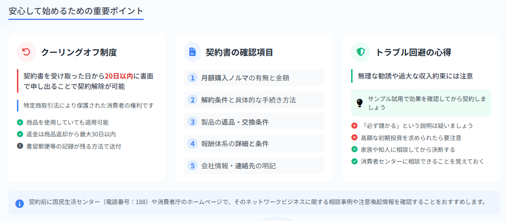
Task: Click green check beside 商品を使用していても適用可能
Action: (x=20, y=122)
